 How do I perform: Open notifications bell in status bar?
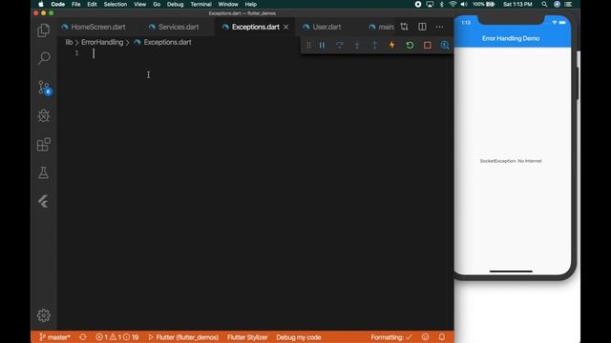tap(441, 337)
